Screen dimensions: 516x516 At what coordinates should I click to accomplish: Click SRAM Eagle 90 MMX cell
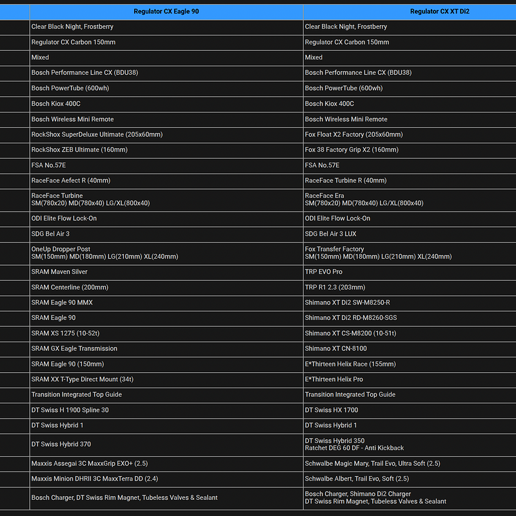click(166, 303)
